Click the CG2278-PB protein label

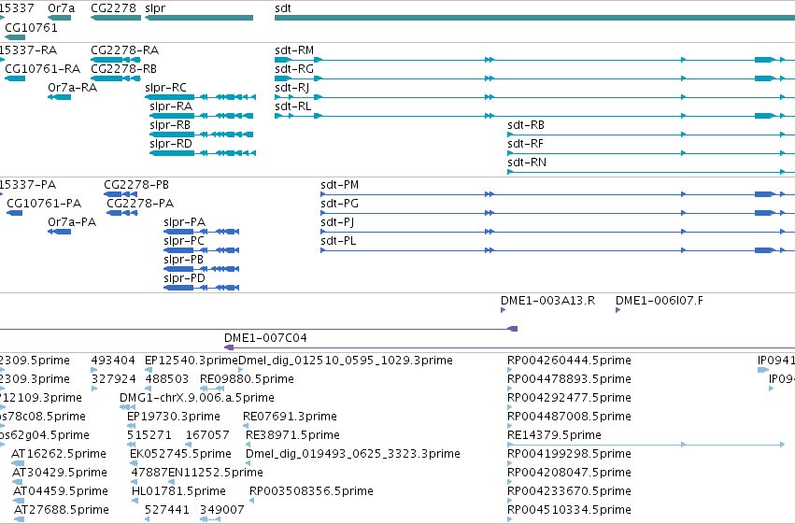pyautogui.click(x=136, y=184)
